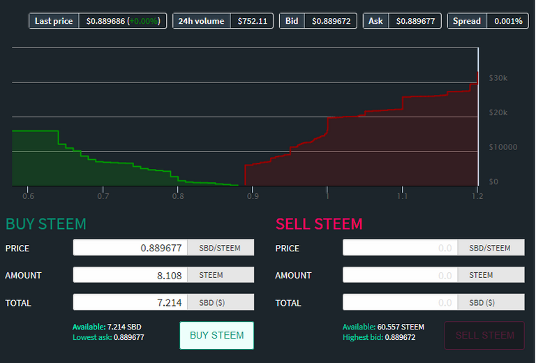Select the 24h volume $752.11 box

coord(223,21)
